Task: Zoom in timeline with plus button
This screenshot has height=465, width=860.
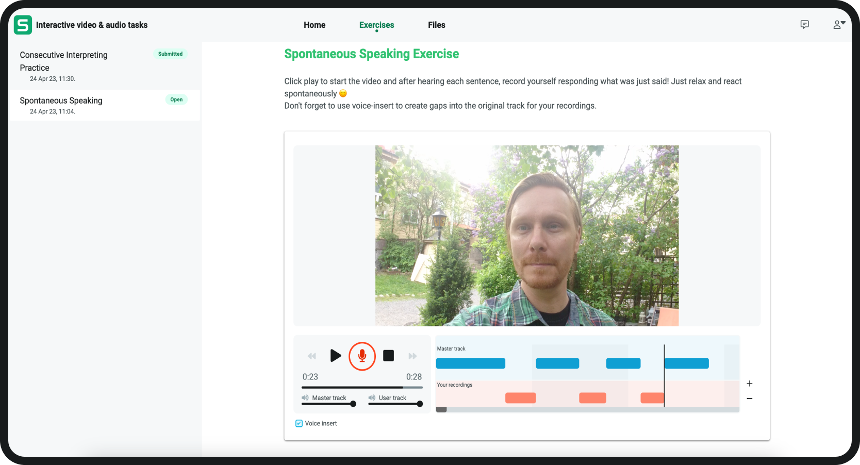Action: point(750,384)
